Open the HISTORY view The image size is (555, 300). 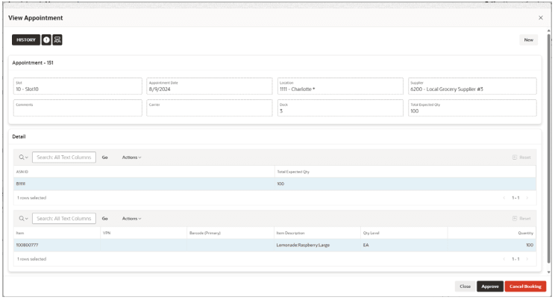(x=26, y=40)
